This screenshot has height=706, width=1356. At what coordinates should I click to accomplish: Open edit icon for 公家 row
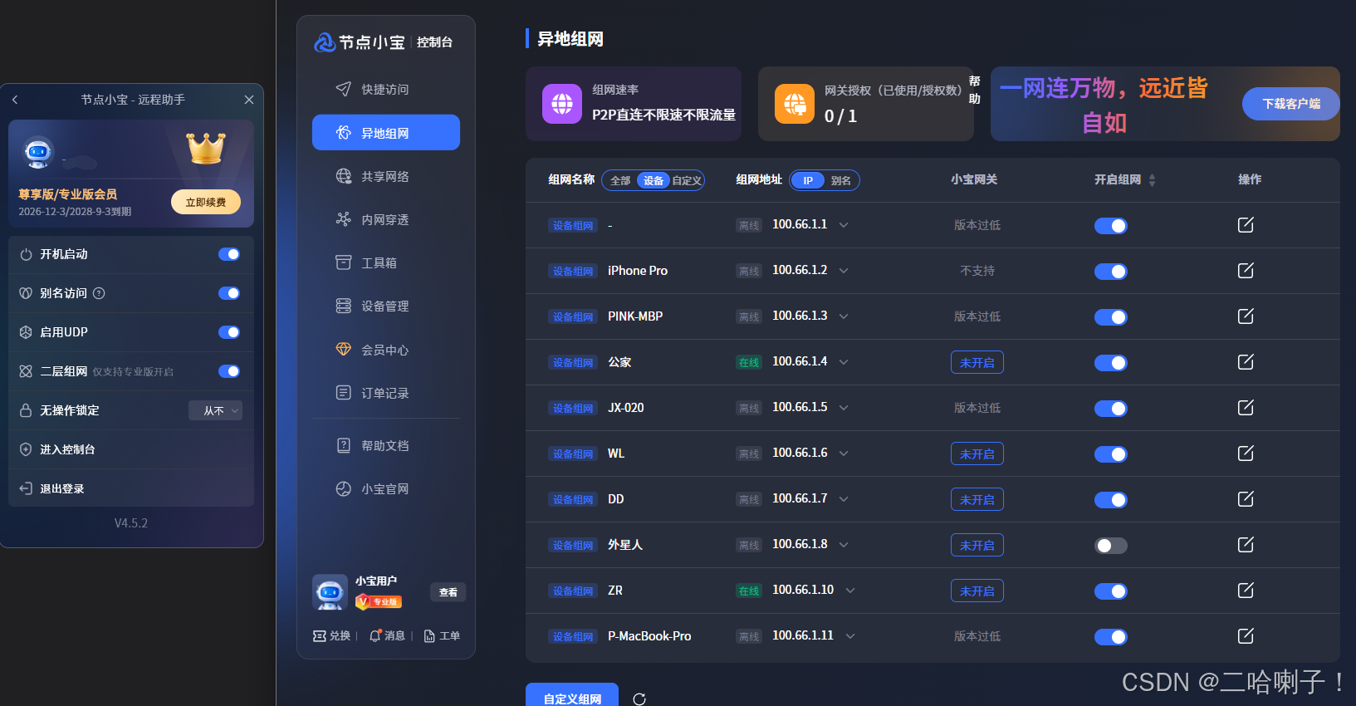click(1246, 362)
